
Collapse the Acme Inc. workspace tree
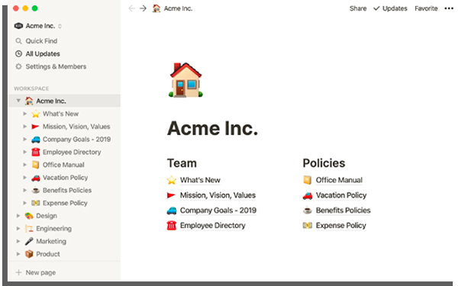[18, 101]
